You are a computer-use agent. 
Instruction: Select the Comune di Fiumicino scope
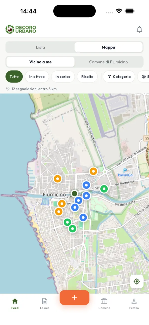click(108, 62)
